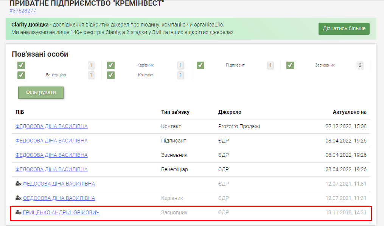Viewport: 384px width, 226px height.
Task: Click the inactive-person icon beside ГРИЦЕНКО АНДРІЙ ЮРІЙОВИЧ
Action: pos(18,212)
